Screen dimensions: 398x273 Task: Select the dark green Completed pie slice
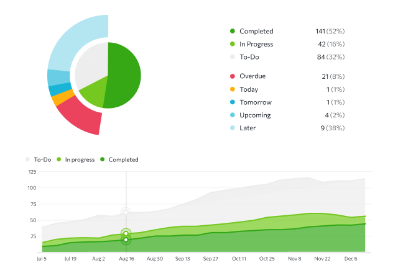[x=124, y=74]
